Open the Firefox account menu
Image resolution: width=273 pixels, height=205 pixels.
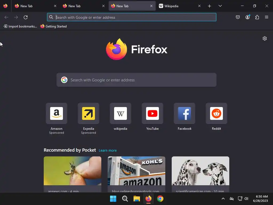click(248, 17)
